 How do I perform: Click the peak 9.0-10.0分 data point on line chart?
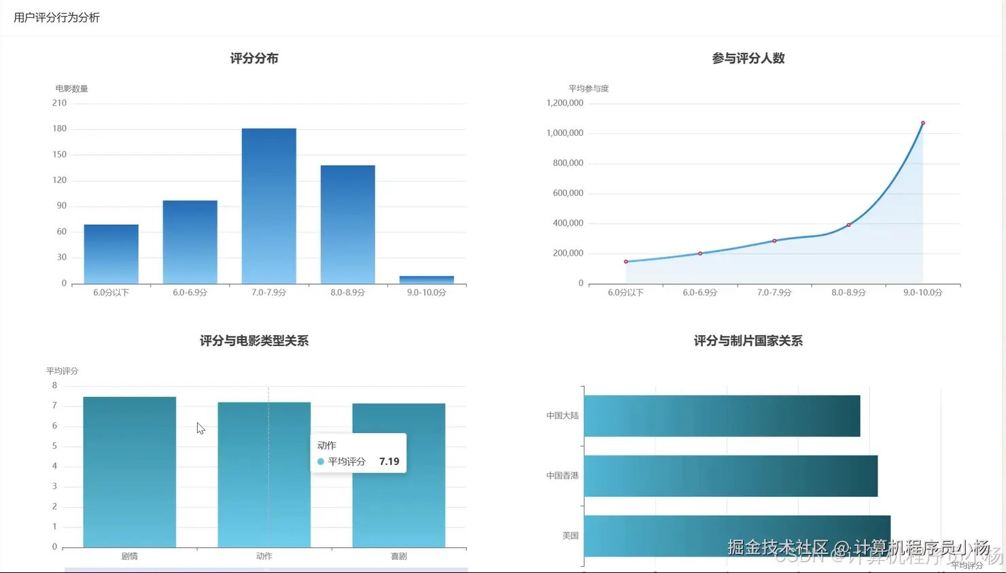[923, 123]
